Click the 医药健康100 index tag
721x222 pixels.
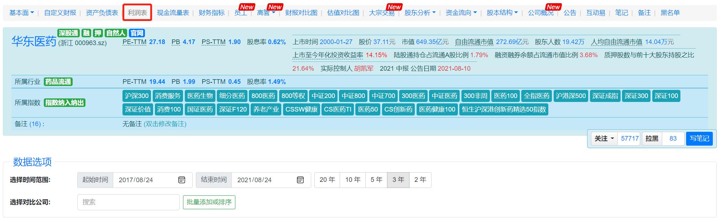coord(437,109)
